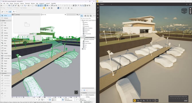The width and height of the screenshot is (192, 103).
Task: Open the Navigator options dropdown
Action: (x=94, y=16)
